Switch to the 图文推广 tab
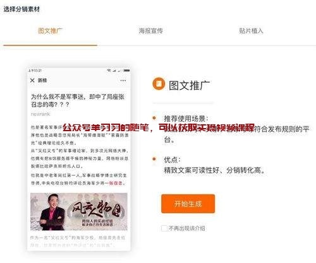The height and width of the screenshot is (263, 316). pyautogui.click(x=50, y=31)
